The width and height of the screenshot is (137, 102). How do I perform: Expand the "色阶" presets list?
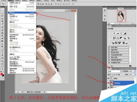(109, 47)
